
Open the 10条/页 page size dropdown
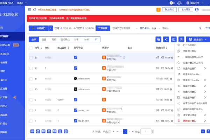tap(108, 132)
